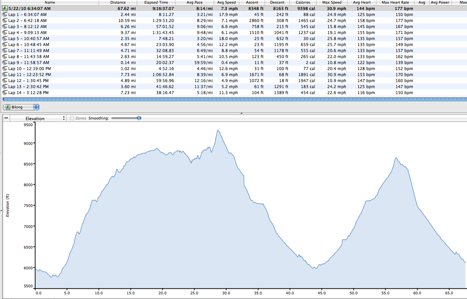Enable the Zones checkbox
This screenshot has width=467, height=299.
point(72,118)
